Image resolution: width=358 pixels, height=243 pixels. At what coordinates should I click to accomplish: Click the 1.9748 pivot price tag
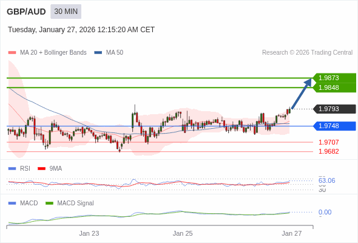point(334,126)
